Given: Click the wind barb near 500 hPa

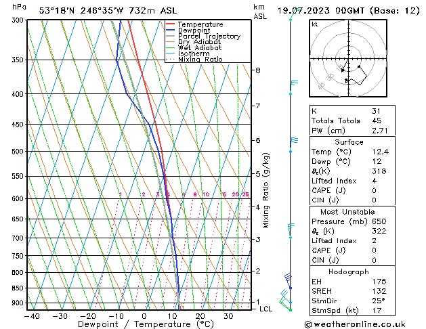Looking at the screenshot, I should [294, 145].
